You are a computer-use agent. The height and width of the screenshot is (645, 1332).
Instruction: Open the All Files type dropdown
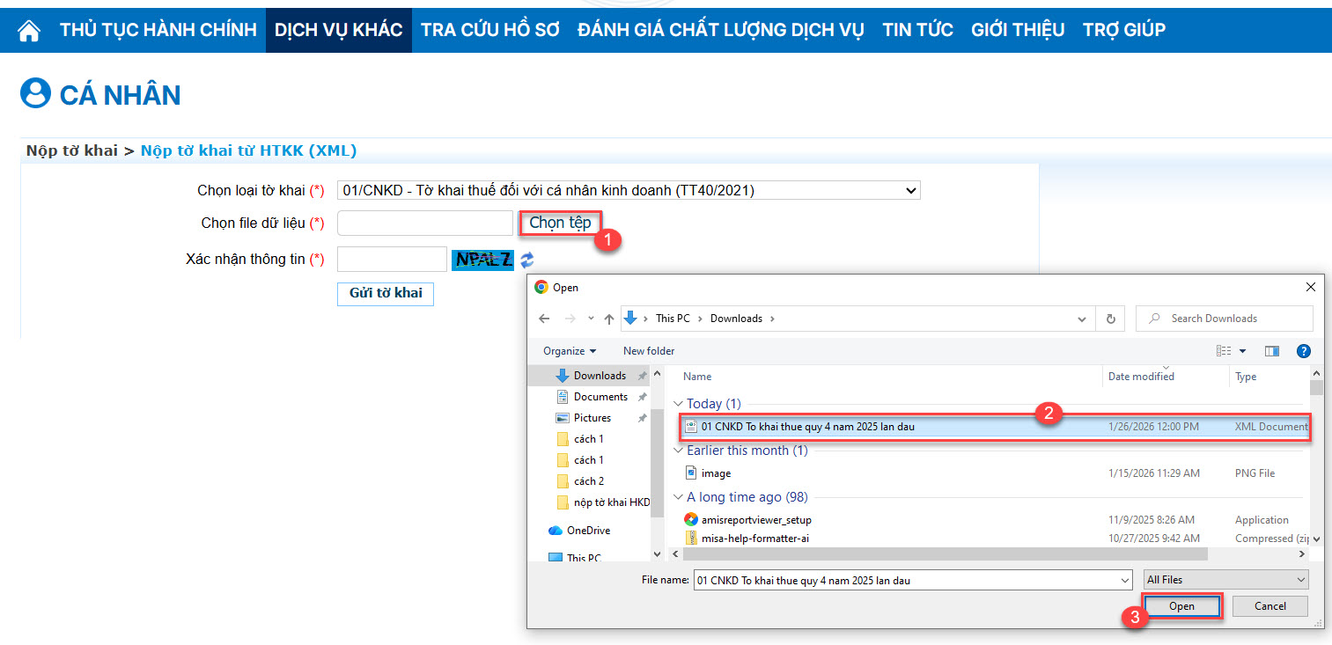(1225, 580)
